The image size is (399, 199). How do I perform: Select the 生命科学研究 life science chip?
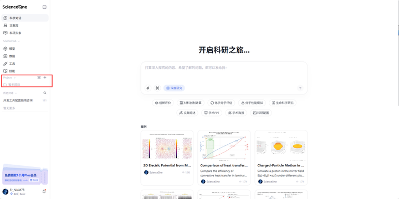[x=283, y=103]
